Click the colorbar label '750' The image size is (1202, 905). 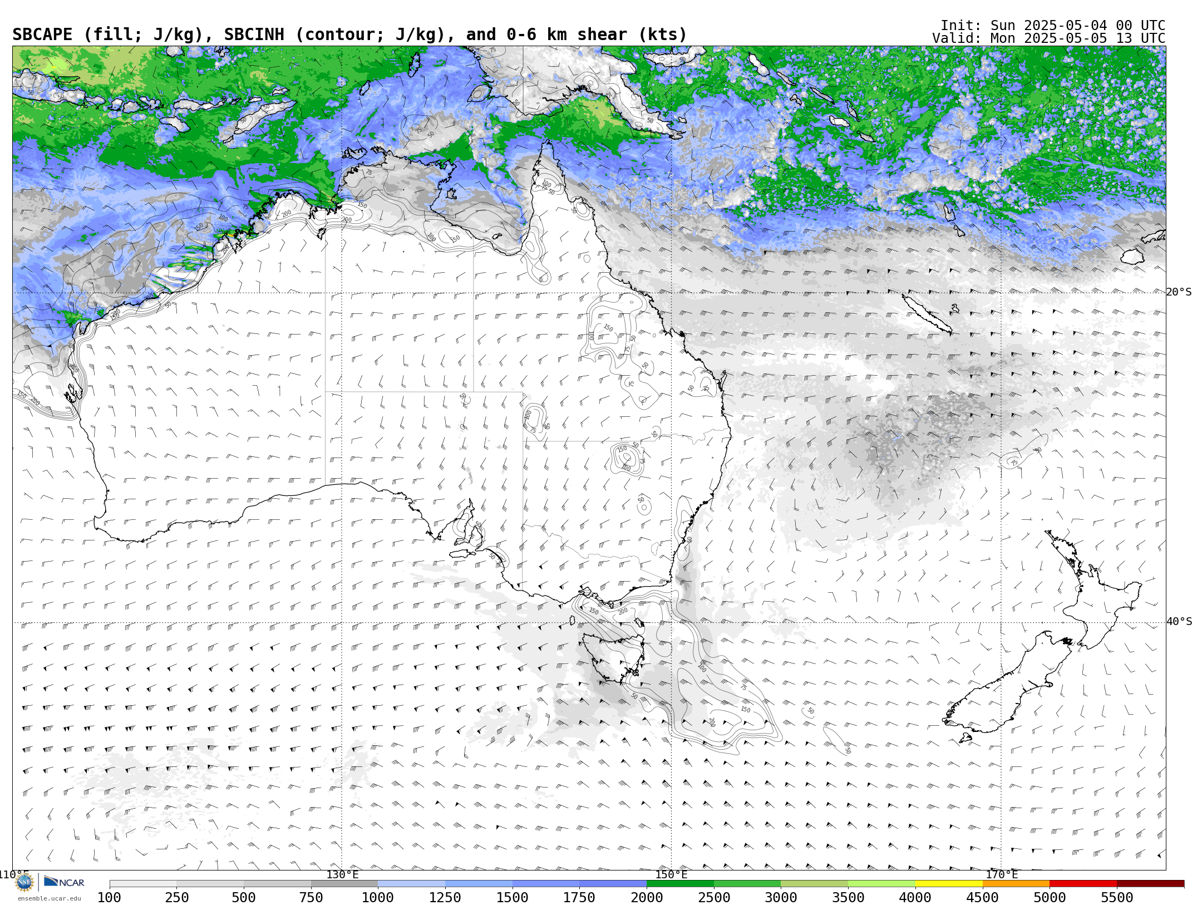[x=311, y=898]
